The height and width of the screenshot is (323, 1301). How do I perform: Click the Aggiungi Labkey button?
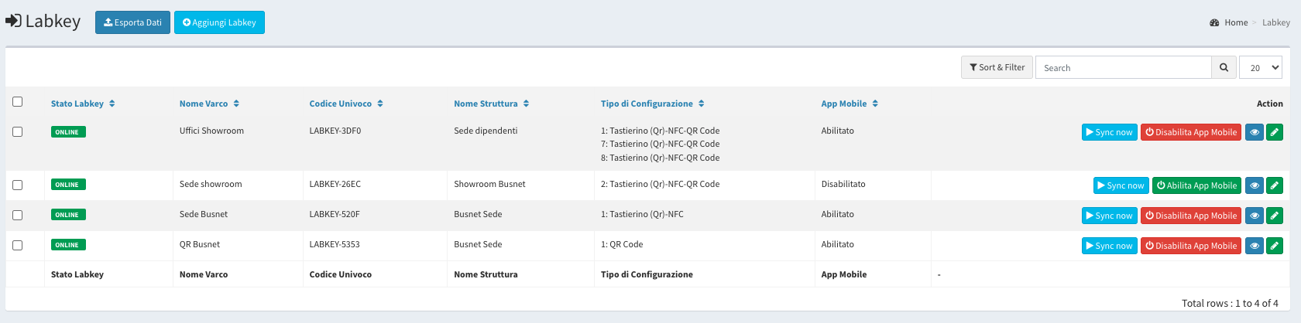coord(219,22)
